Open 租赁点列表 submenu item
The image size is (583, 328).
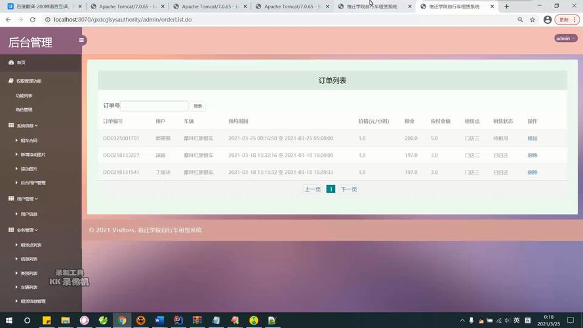31,245
